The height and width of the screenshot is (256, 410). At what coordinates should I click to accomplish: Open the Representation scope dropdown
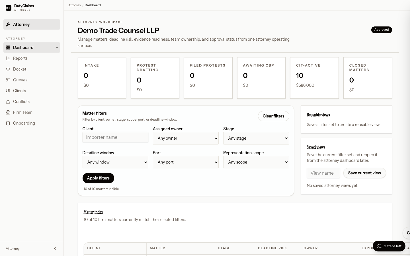click(256, 162)
